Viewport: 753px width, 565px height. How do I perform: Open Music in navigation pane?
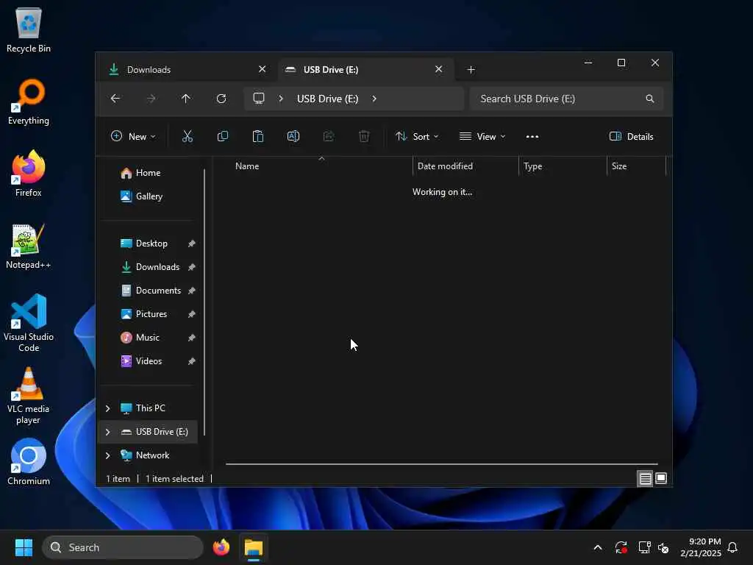click(x=149, y=338)
